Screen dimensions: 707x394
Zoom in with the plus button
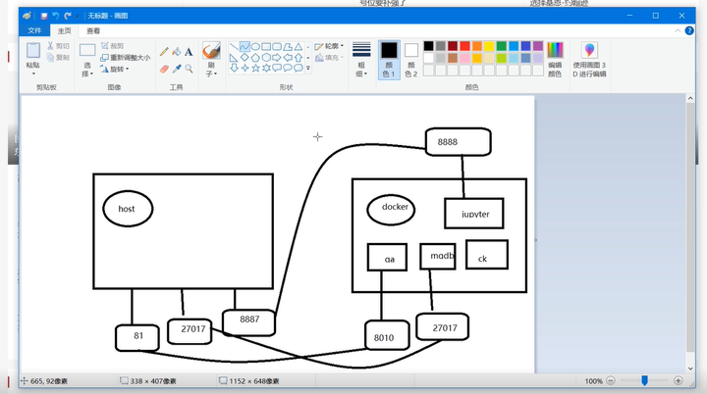[x=679, y=380]
